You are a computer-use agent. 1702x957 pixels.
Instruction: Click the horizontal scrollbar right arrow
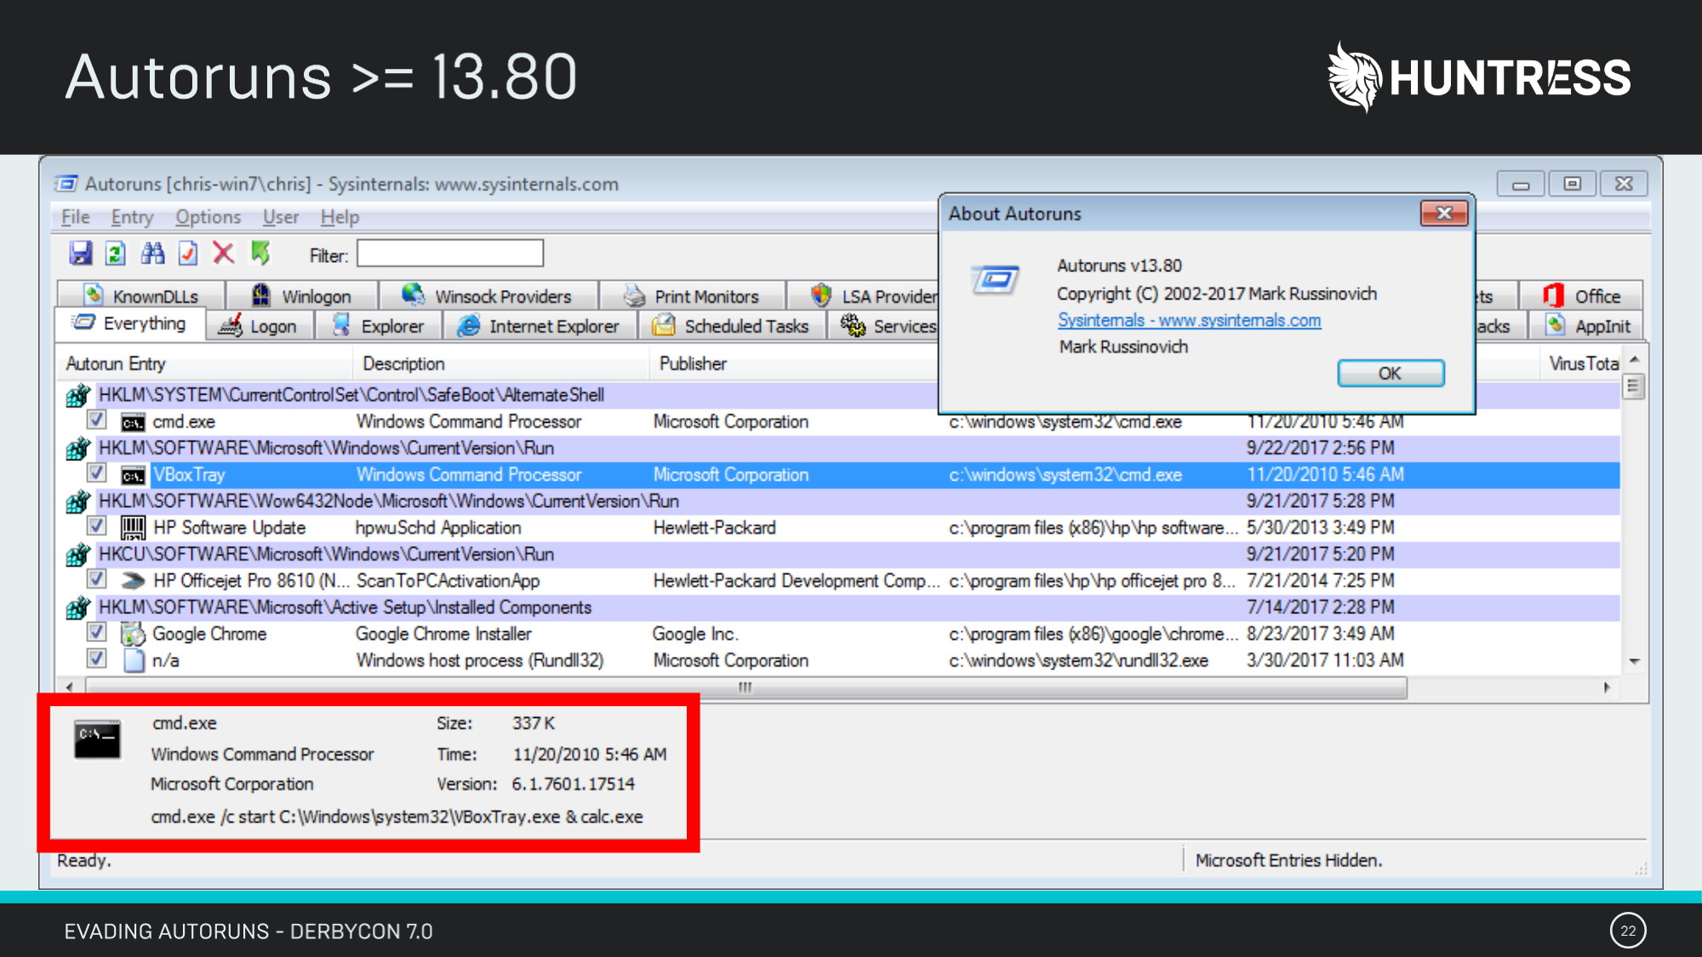pyautogui.click(x=1607, y=687)
